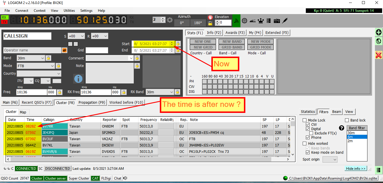Viewport: 383px width, 183px height.
Task: Click the microphone voice keyer icon
Action: click(285, 20)
